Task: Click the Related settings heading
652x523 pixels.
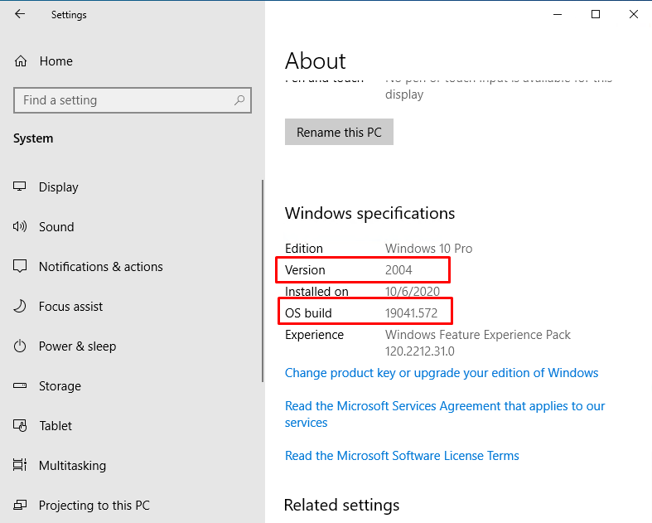Action: 341,505
